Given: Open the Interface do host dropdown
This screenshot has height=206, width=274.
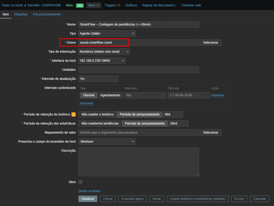Looking at the screenshot, I should pyautogui.click(x=102, y=61).
